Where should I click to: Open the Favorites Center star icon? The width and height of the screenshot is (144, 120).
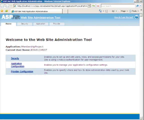pyautogui.click(x=2, y=11)
